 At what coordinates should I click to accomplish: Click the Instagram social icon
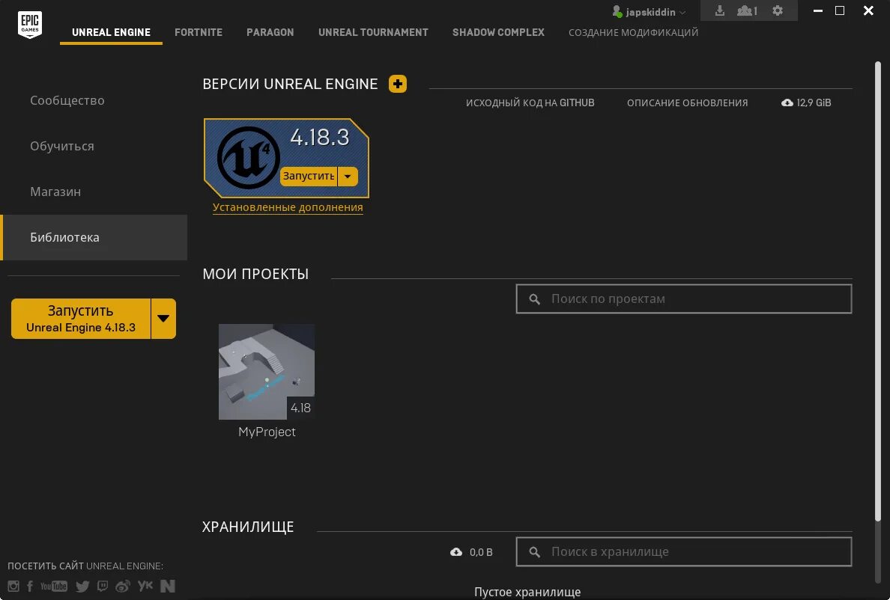tap(13, 587)
